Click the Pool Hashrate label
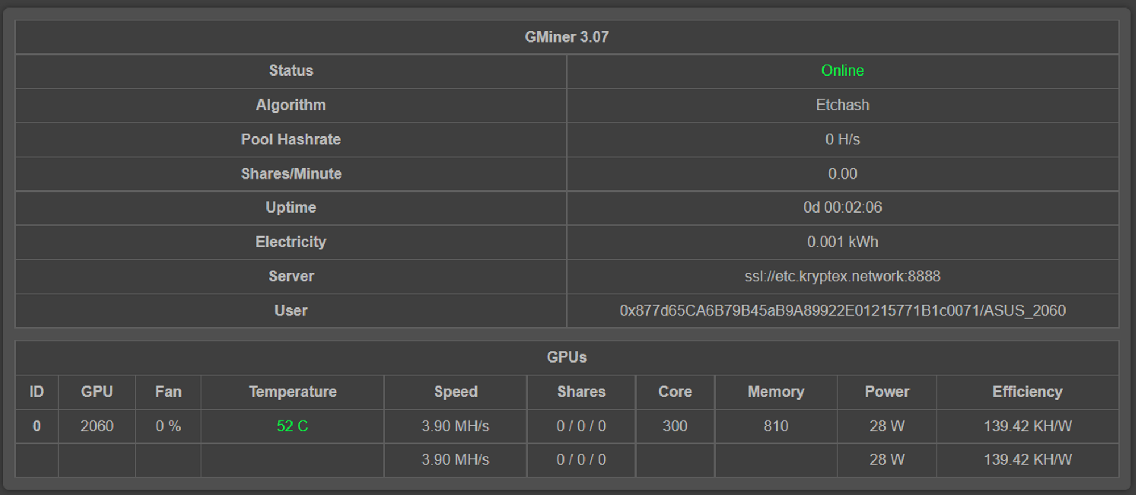The width and height of the screenshot is (1136, 495). pyautogui.click(x=291, y=139)
